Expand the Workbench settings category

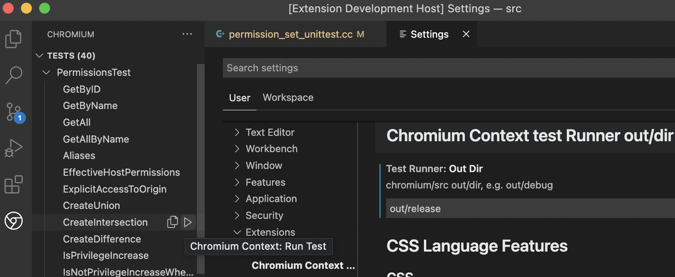coord(237,149)
